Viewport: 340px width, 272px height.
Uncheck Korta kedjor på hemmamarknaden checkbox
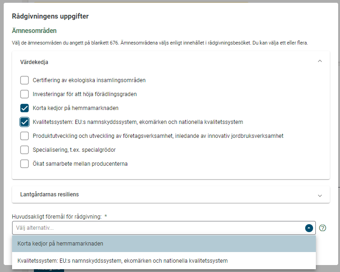click(25, 108)
